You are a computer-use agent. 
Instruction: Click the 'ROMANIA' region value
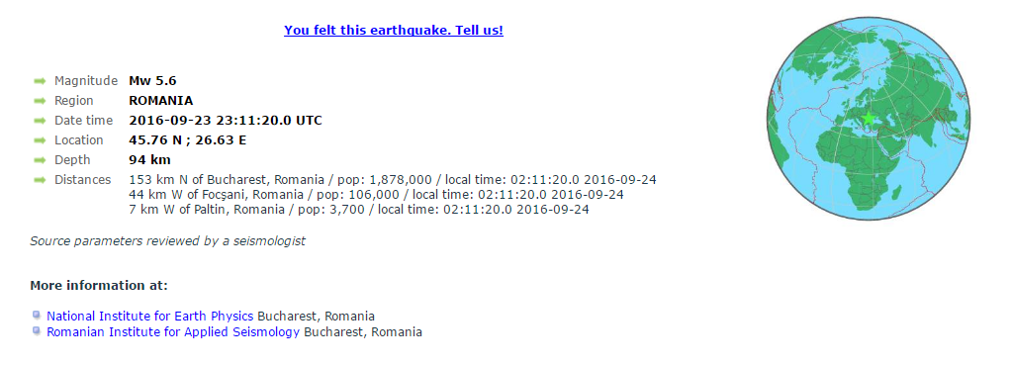tap(161, 101)
